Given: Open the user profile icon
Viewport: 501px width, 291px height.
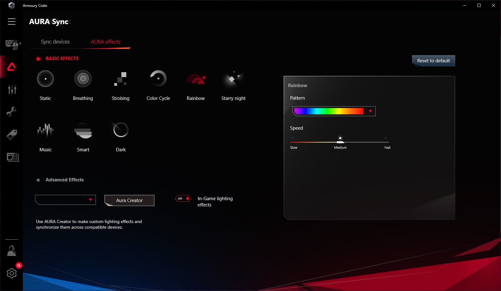Looking at the screenshot, I should [12, 251].
